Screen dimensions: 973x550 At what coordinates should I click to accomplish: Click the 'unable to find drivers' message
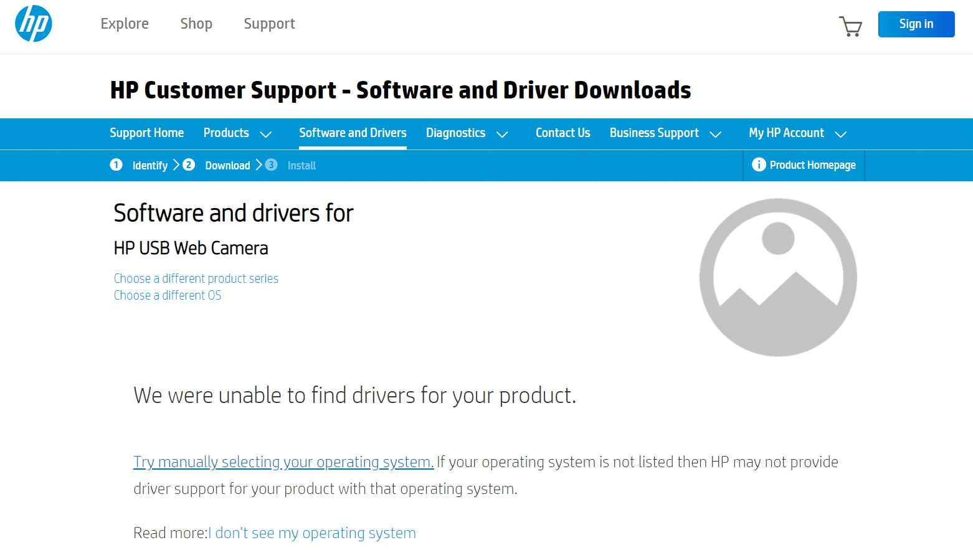pos(355,396)
